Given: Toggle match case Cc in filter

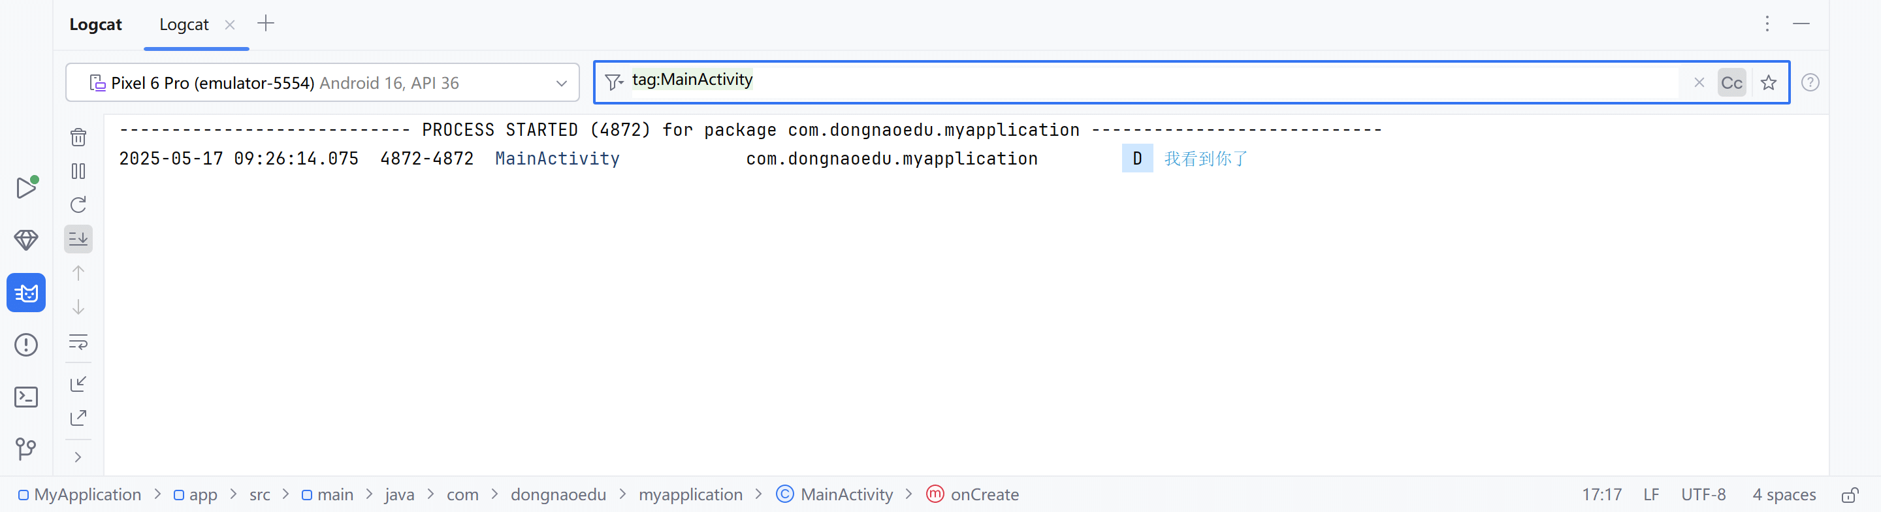Looking at the screenshot, I should click(1731, 82).
